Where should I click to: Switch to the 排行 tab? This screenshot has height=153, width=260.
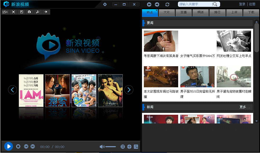click(x=218, y=13)
